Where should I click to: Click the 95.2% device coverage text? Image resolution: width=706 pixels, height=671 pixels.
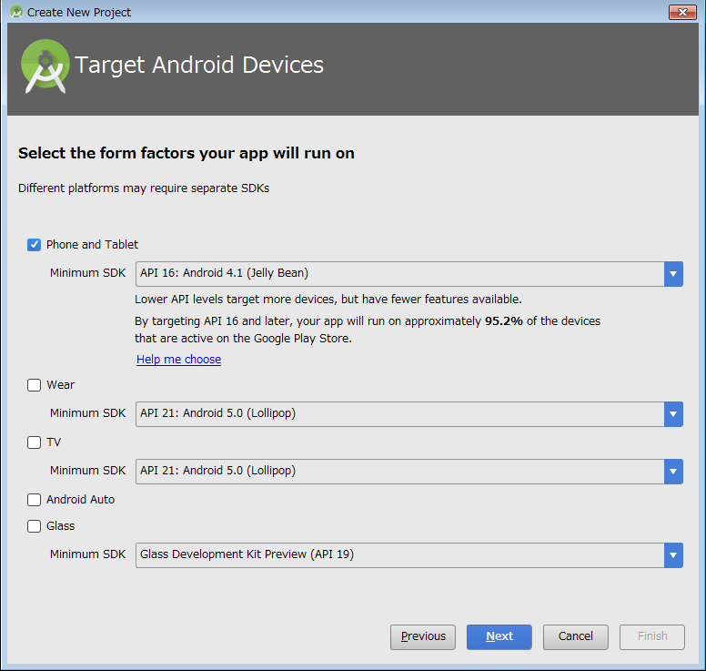click(x=503, y=321)
